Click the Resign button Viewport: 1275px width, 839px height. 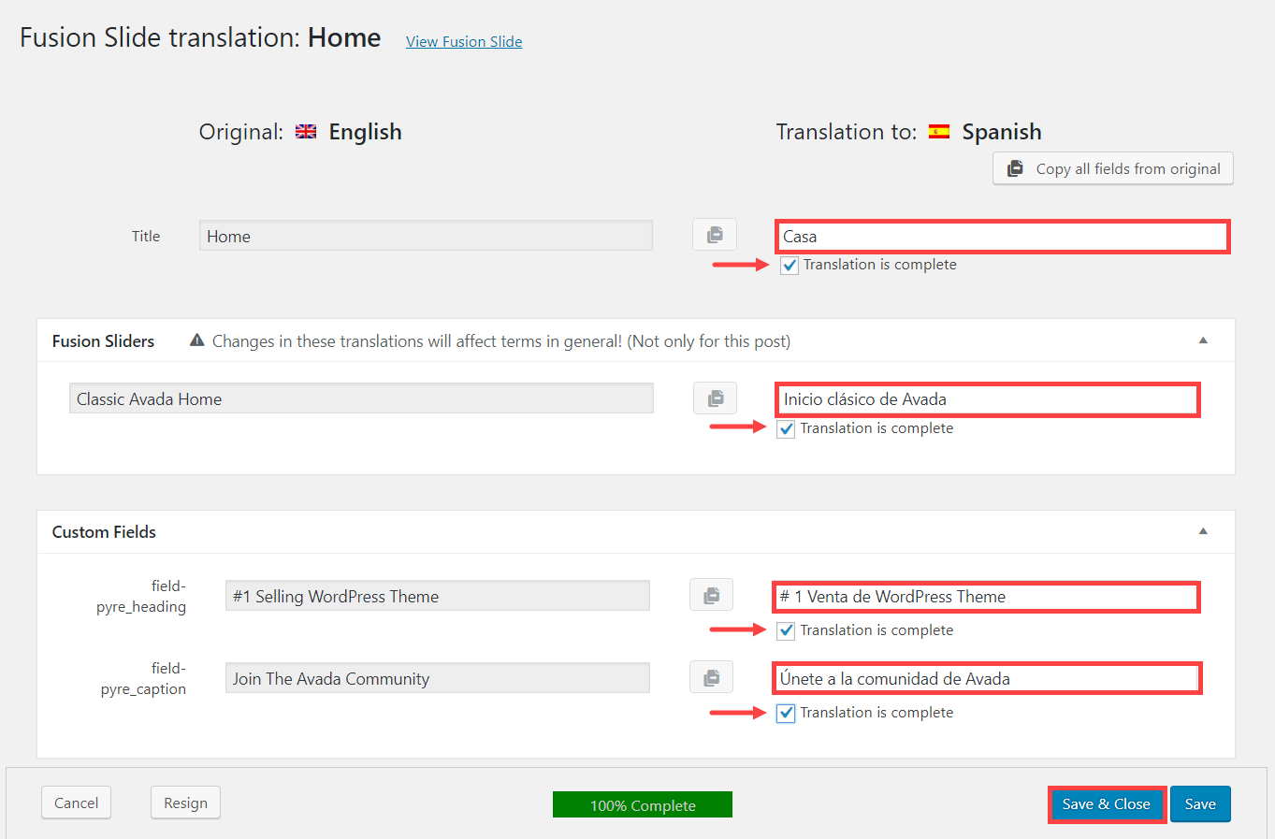click(185, 803)
